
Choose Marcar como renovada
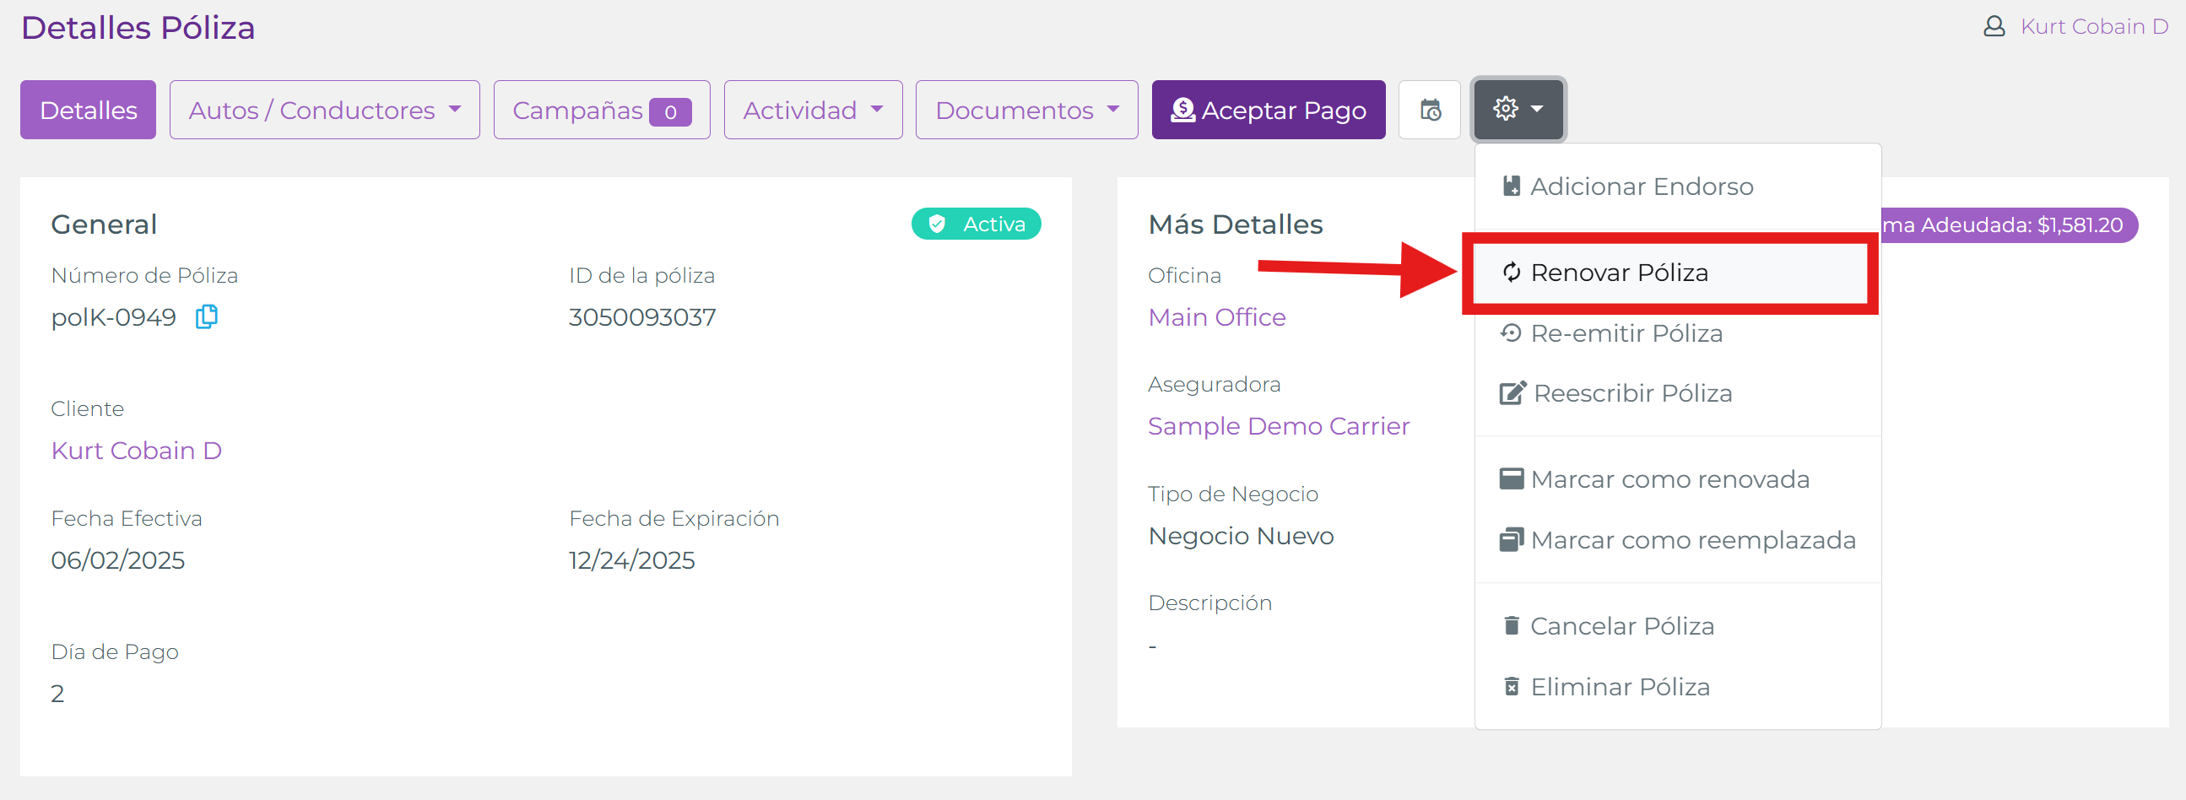pyautogui.click(x=1669, y=480)
